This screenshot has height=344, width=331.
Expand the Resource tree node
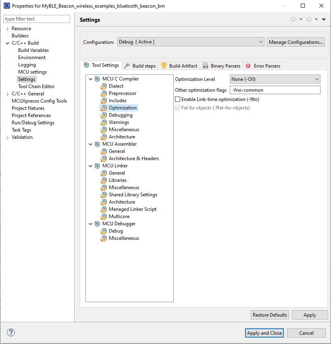point(8,29)
